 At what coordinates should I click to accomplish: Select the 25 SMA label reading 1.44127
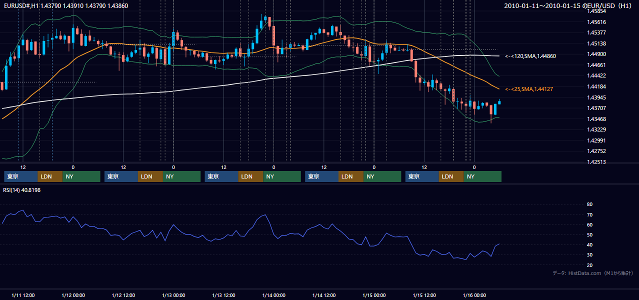529,89
